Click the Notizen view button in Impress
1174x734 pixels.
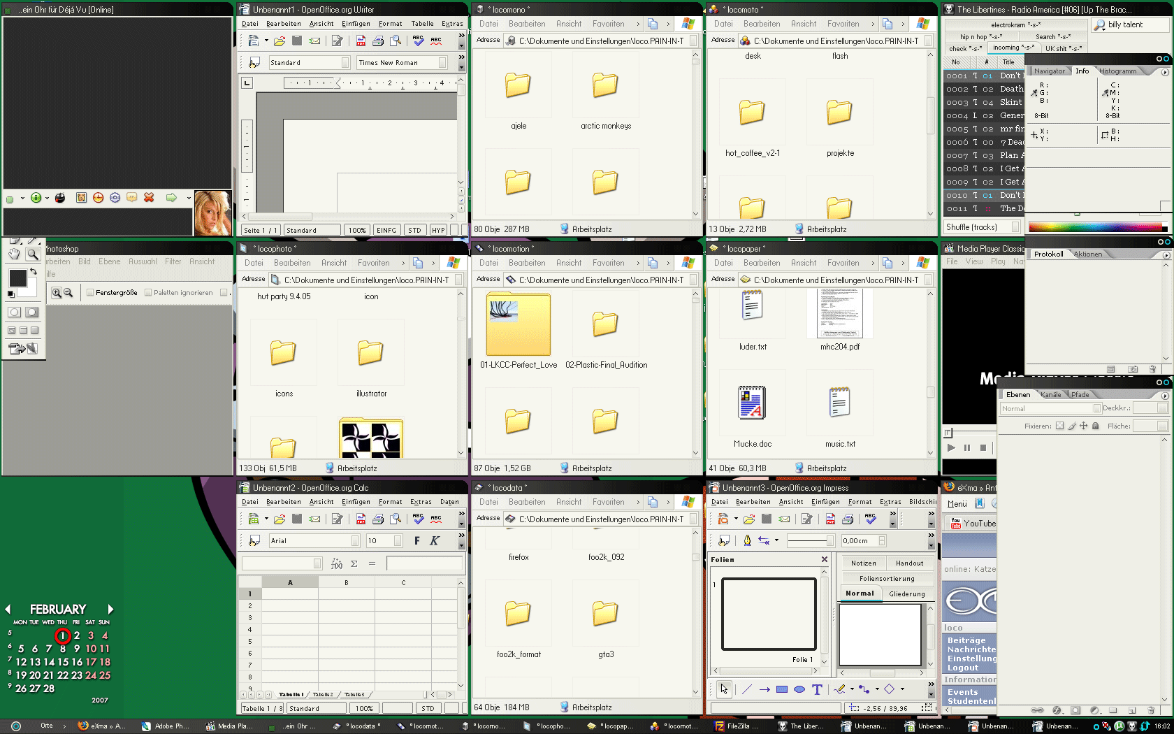point(864,563)
